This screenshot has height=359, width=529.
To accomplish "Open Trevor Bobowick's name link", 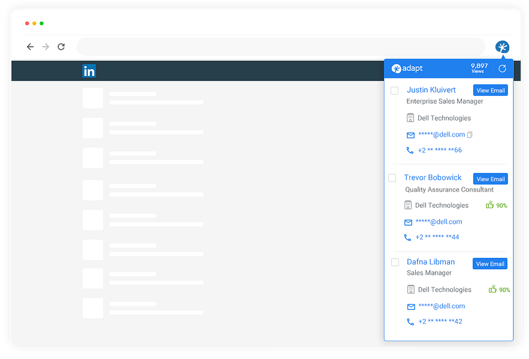I will [433, 178].
